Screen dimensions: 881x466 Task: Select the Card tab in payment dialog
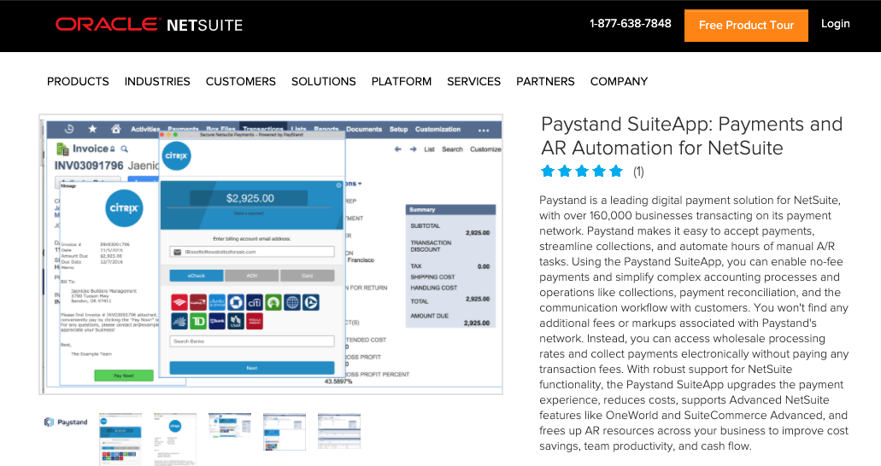(x=307, y=276)
